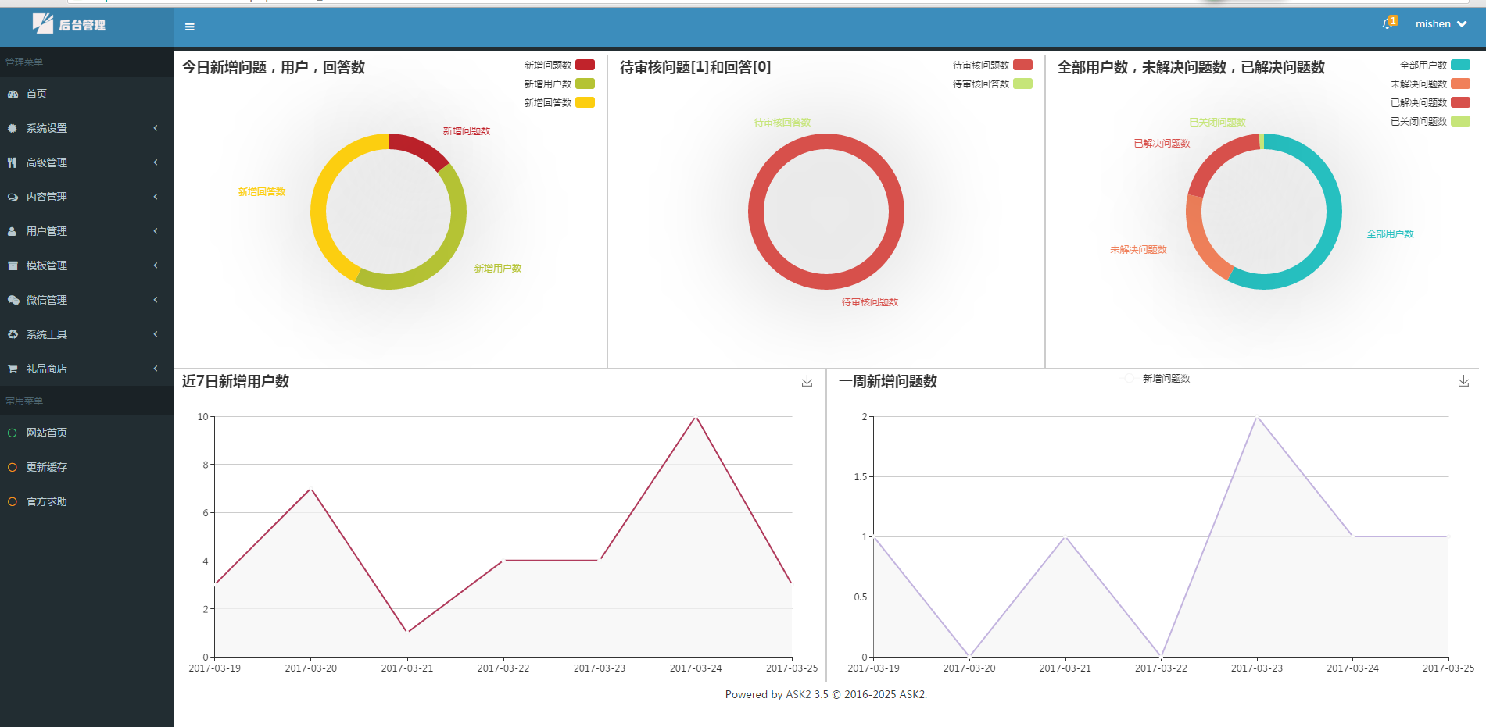This screenshot has height=727, width=1486.
Task: Click the 2017-03-24 peak point on user chart
Action: [696, 417]
